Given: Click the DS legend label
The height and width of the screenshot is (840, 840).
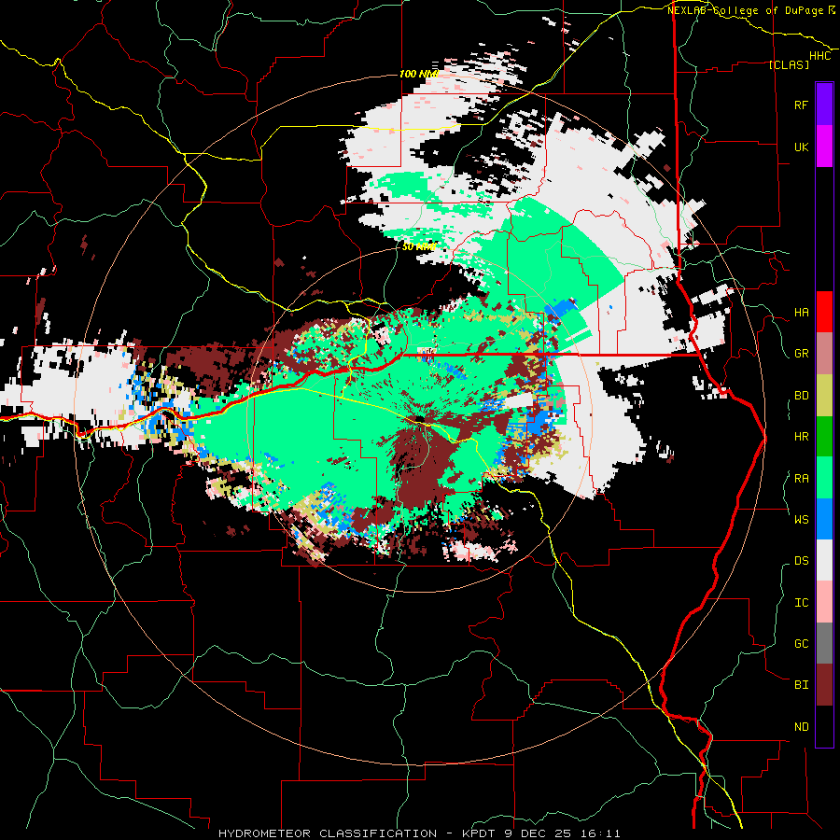Looking at the screenshot, I should pyautogui.click(x=801, y=561).
